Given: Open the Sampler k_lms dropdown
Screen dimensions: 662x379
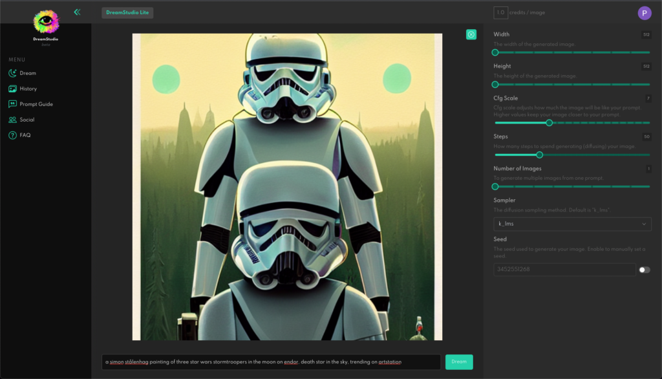Looking at the screenshot, I should (572, 224).
